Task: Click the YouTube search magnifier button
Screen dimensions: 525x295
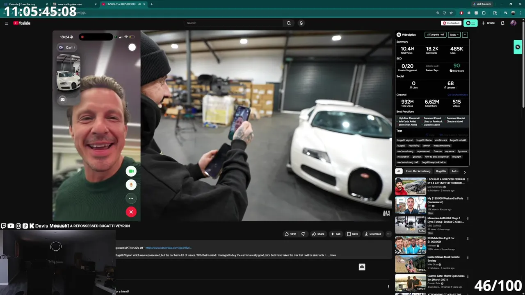Action: (x=289, y=23)
